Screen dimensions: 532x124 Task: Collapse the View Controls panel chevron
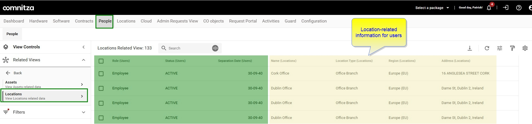[83, 47]
